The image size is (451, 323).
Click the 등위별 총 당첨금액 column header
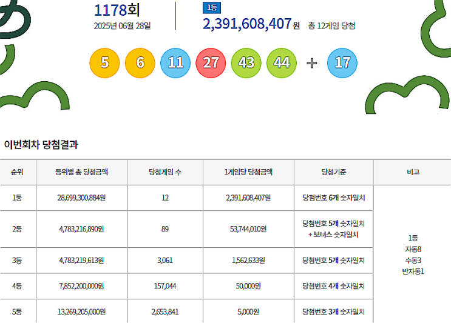click(x=81, y=172)
